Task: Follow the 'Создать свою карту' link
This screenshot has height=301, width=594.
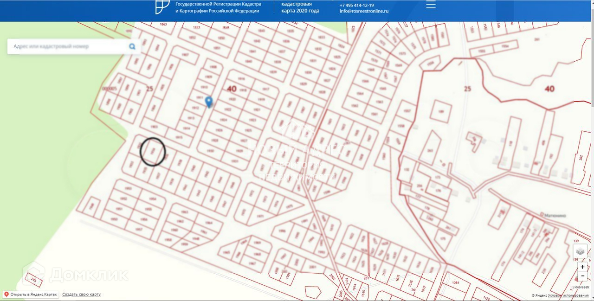Action: pos(81,295)
